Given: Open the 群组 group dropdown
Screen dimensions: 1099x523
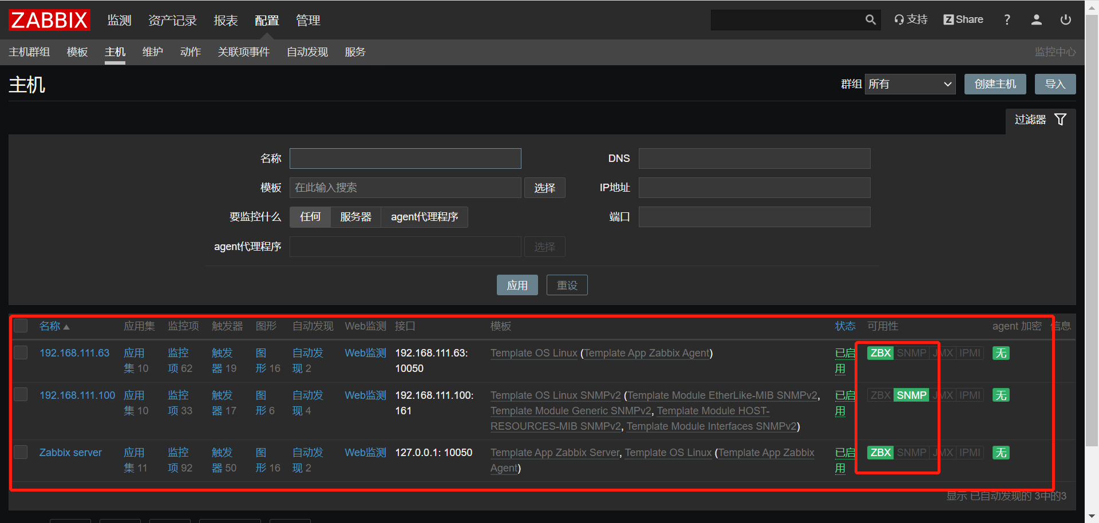Looking at the screenshot, I should point(910,84).
